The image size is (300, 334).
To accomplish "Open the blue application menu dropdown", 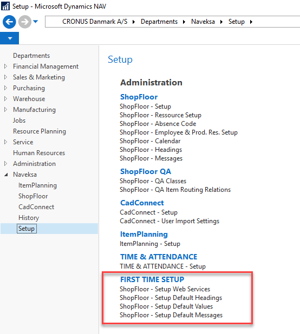I will point(10,38).
